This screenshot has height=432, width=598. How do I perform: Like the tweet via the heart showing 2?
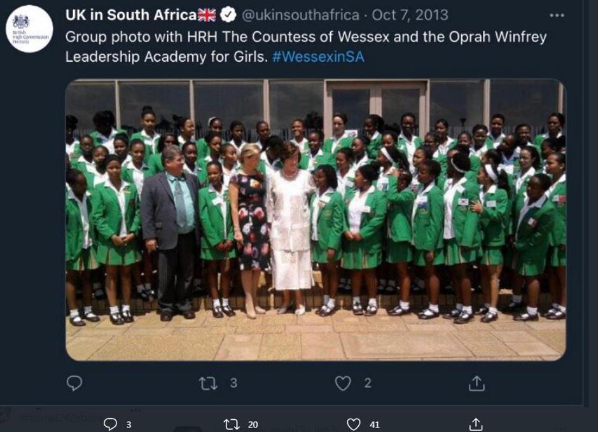coord(343,382)
